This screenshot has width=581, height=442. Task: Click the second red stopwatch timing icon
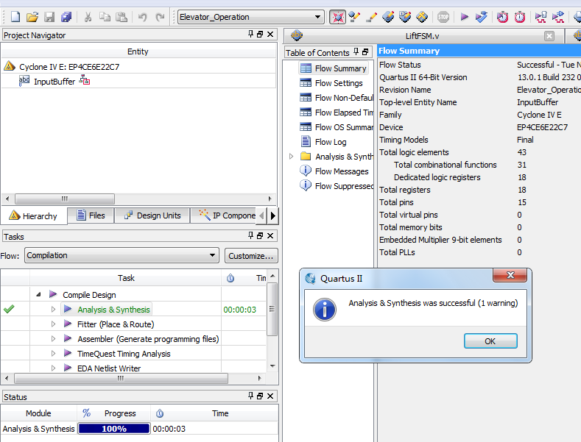pyautogui.click(x=520, y=17)
